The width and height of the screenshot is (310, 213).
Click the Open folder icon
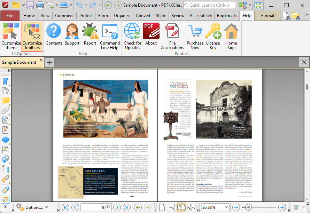(x=16, y=5)
